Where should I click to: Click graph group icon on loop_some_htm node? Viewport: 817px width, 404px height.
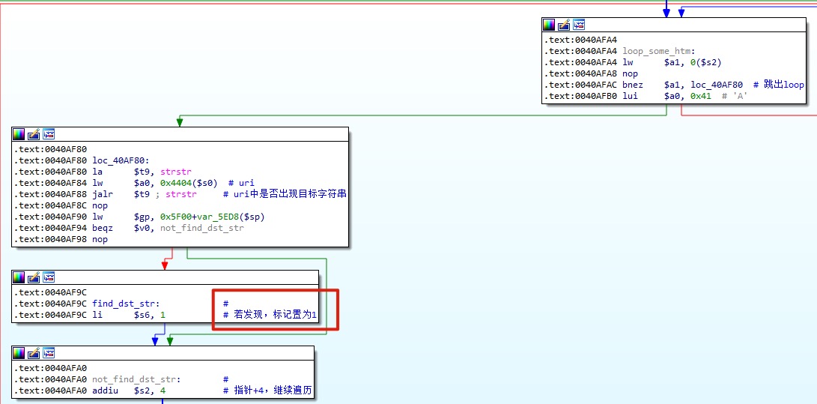coord(579,25)
